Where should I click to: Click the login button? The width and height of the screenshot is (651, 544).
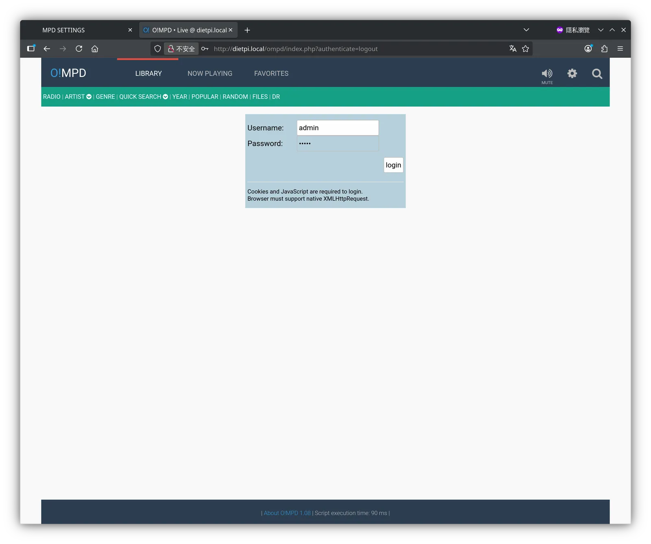pyautogui.click(x=393, y=165)
